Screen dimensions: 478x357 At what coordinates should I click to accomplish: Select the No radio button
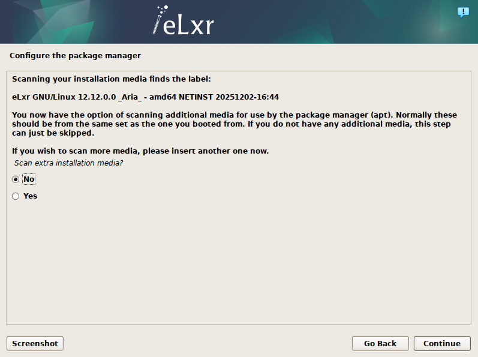pos(16,179)
